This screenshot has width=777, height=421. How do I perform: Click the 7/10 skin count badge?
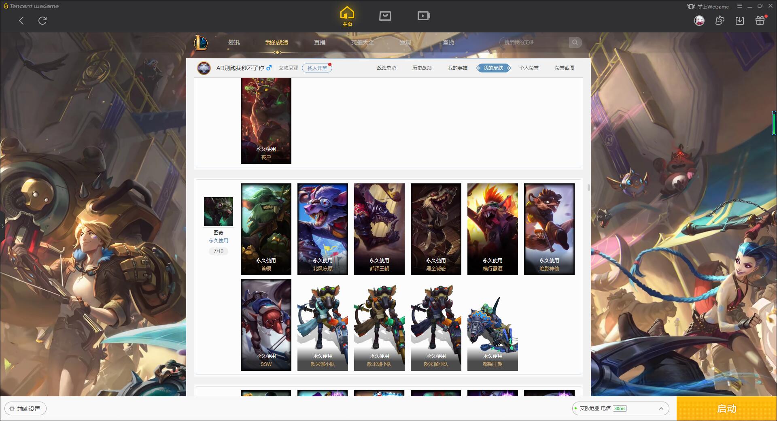tap(219, 251)
